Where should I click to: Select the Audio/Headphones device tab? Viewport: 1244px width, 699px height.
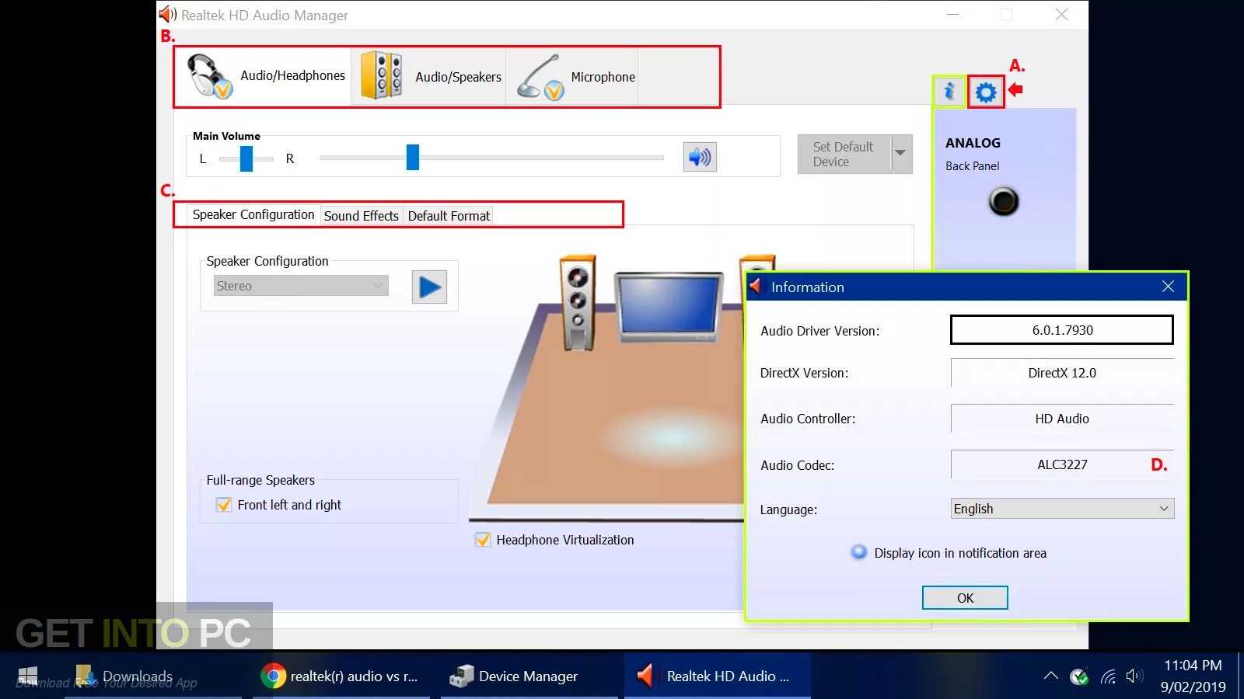pos(264,76)
